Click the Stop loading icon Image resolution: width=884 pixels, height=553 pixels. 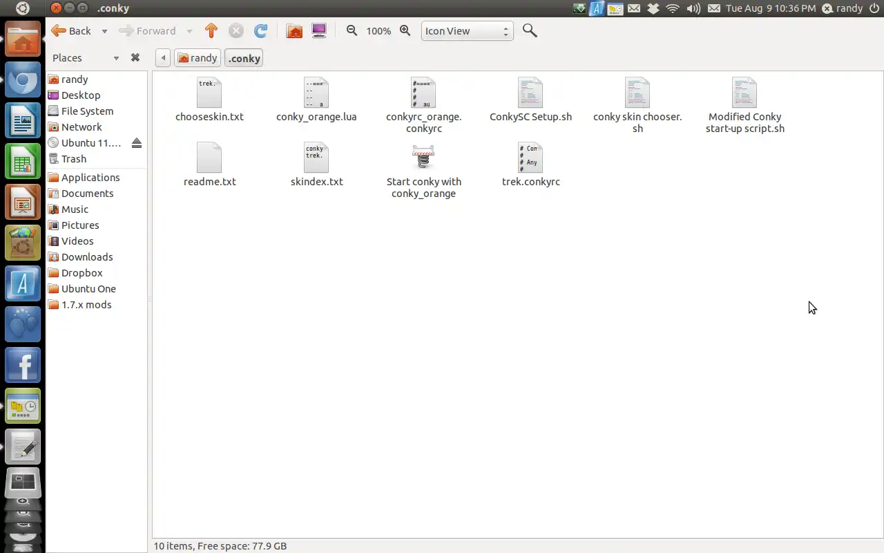(236, 30)
